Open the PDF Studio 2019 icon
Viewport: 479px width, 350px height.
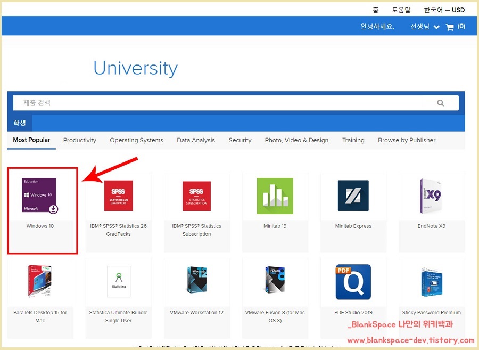[353, 282]
